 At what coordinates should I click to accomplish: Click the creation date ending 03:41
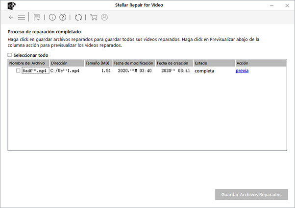click(x=175, y=70)
